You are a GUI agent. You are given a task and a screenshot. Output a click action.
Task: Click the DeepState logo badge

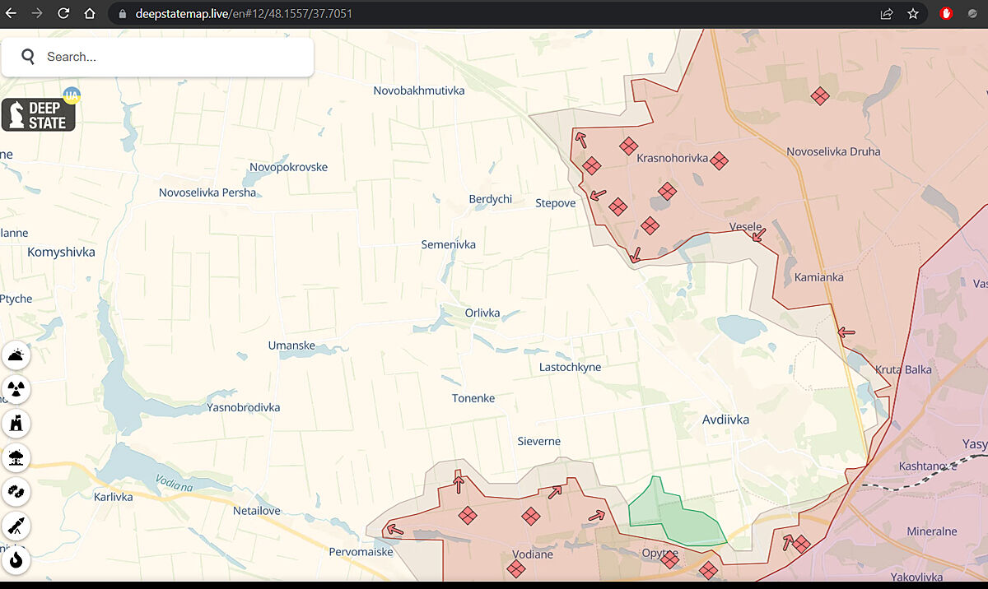coord(39,115)
